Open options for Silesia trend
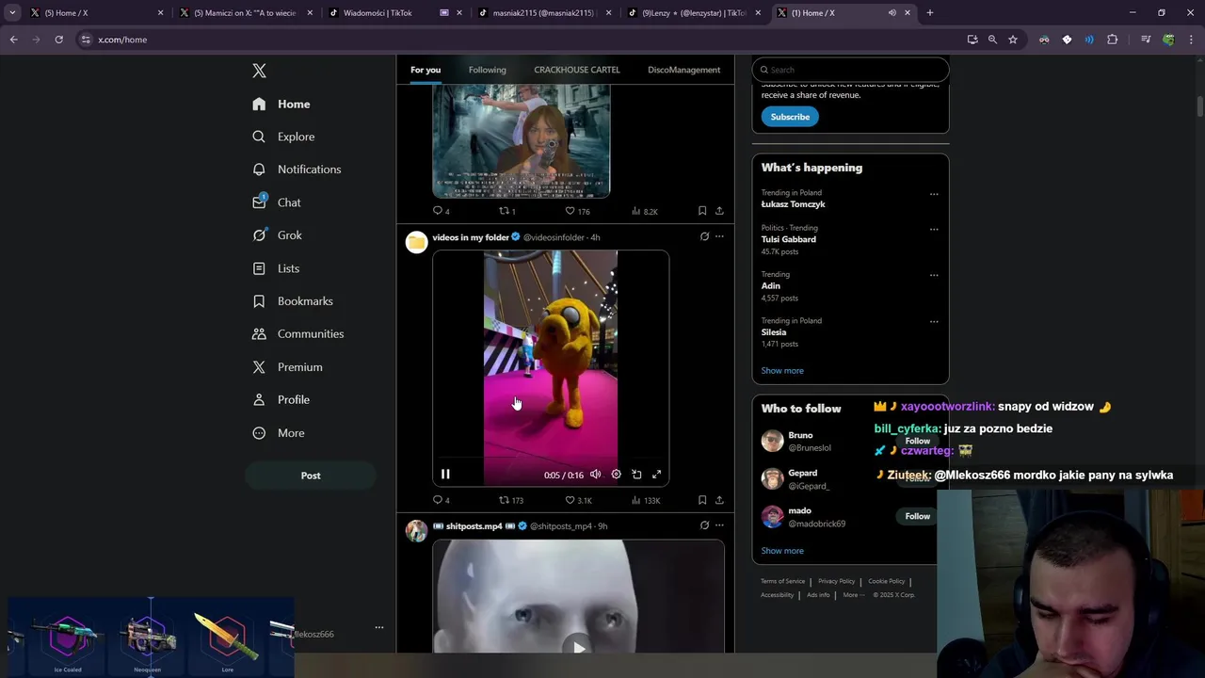This screenshot has width=1205, height=678. pyautogui.click(x=934, y=321)
